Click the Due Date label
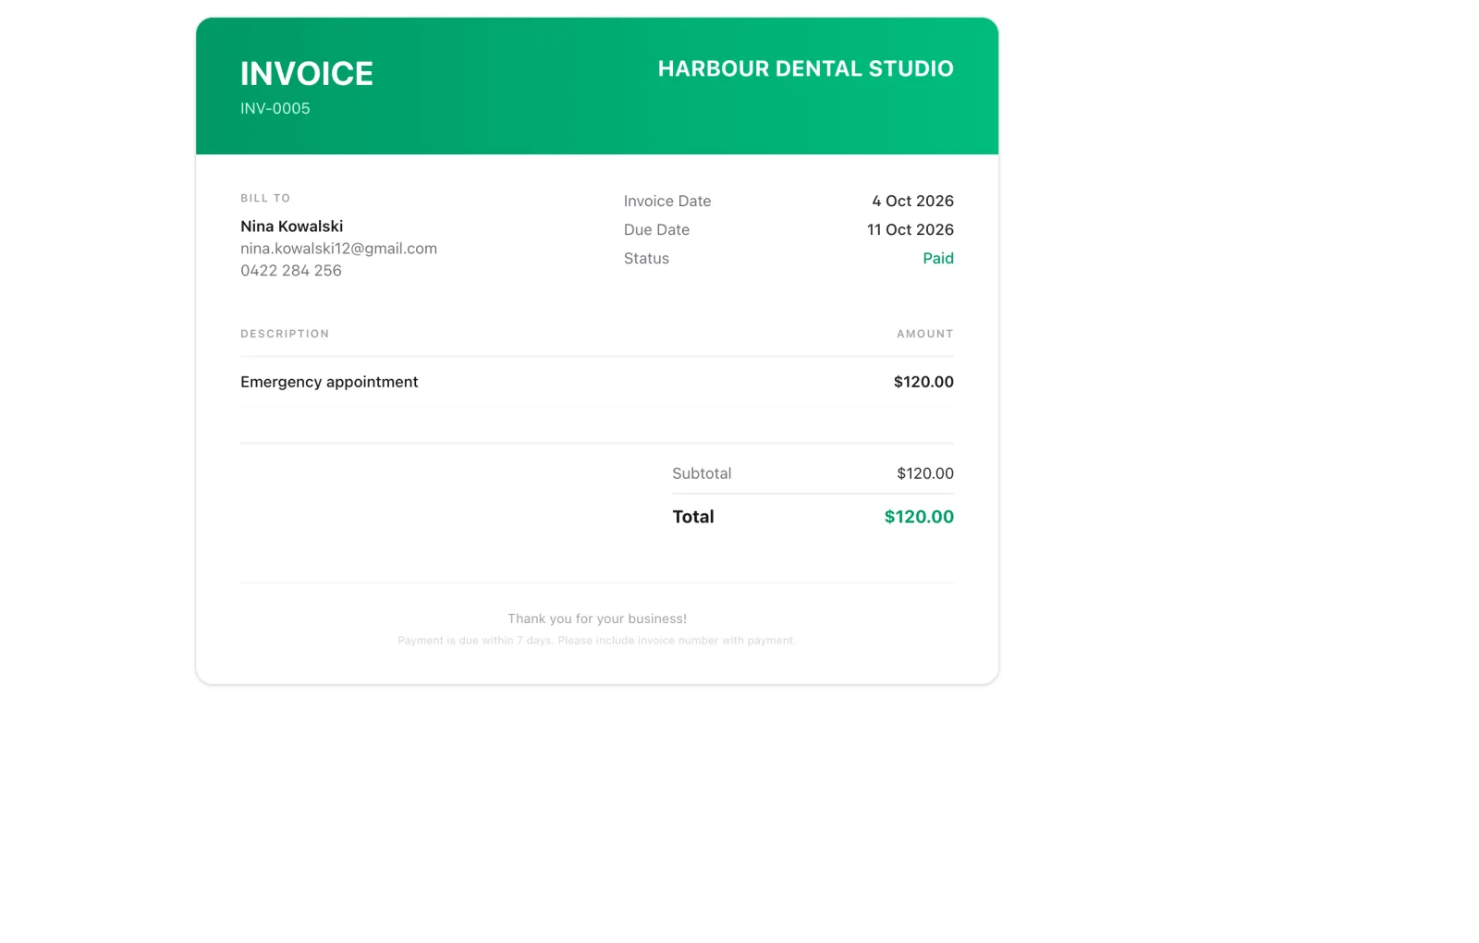The image size is (1479, 943). pos(656,230)
